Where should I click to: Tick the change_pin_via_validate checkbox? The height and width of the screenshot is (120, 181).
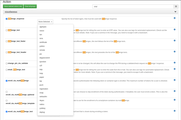pos(7,63)
